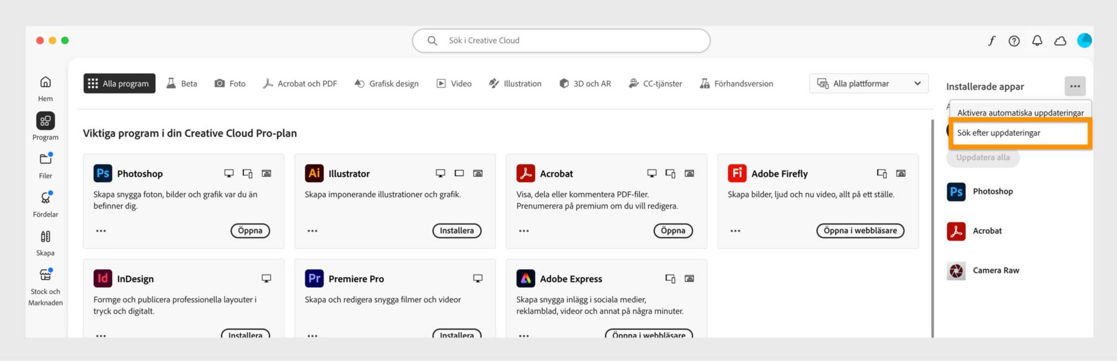The height and width of the screenshot is (361, 1117).
Task: Open the user profile avatar
Action: (x=1084, y=40)
